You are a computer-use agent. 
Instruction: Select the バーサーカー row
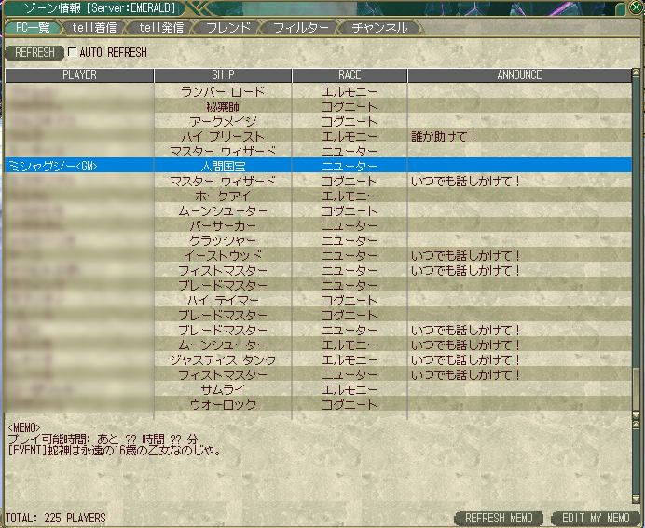tap(319, 225)
